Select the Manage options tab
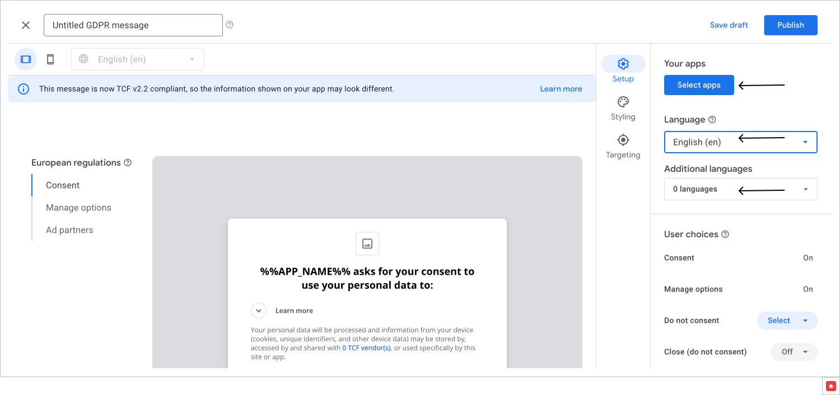Viewport: 840px width, 395px height. pyautogui.click(x=78, y=208)
